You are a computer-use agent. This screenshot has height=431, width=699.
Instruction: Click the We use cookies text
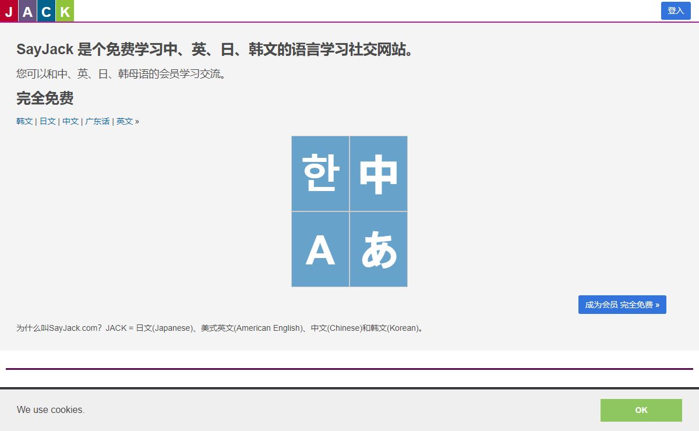pyautogui.click(x=51, y=409)
